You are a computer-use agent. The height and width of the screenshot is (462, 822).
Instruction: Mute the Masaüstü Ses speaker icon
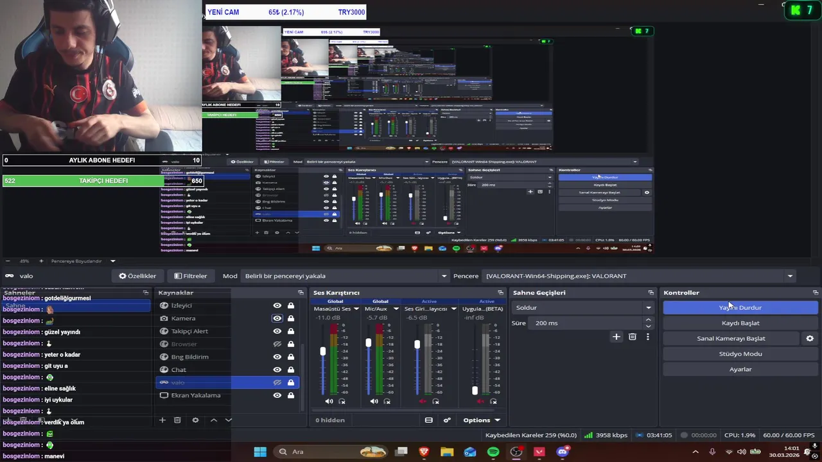point(329,402)
